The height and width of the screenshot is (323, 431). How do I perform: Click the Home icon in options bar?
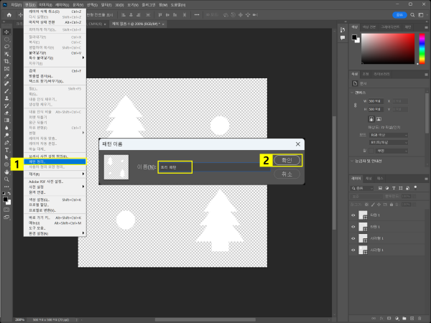coord(9,15)
